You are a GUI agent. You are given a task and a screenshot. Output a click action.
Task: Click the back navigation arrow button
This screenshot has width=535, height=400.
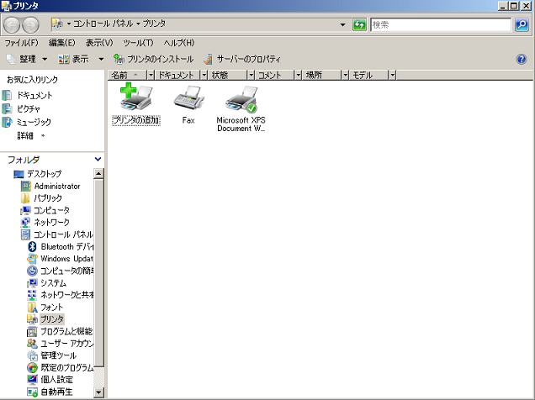pos(14,25)
